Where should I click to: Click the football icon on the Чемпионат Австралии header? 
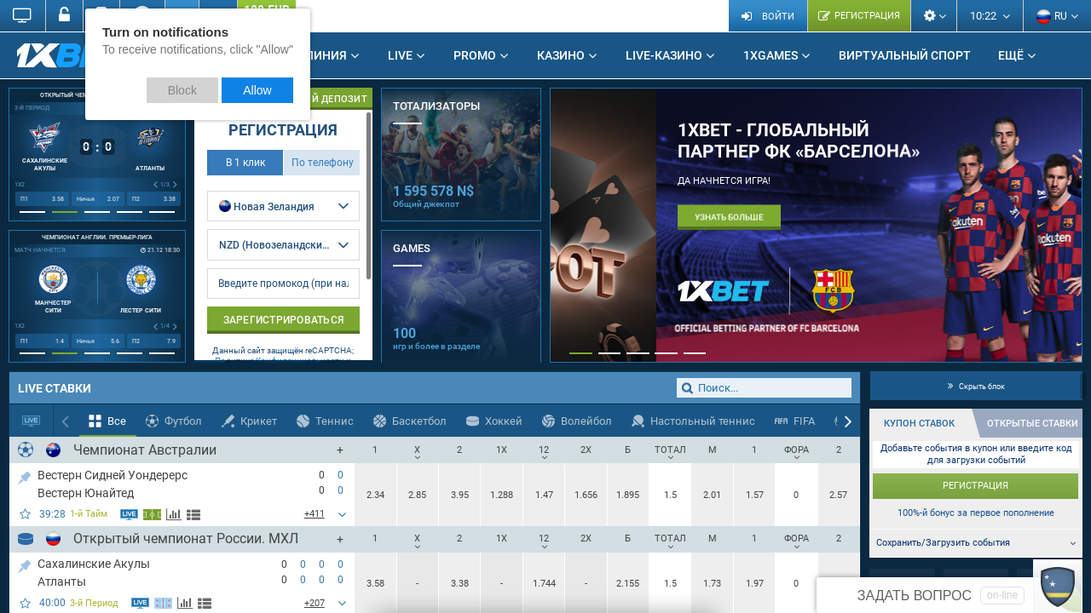26,450
